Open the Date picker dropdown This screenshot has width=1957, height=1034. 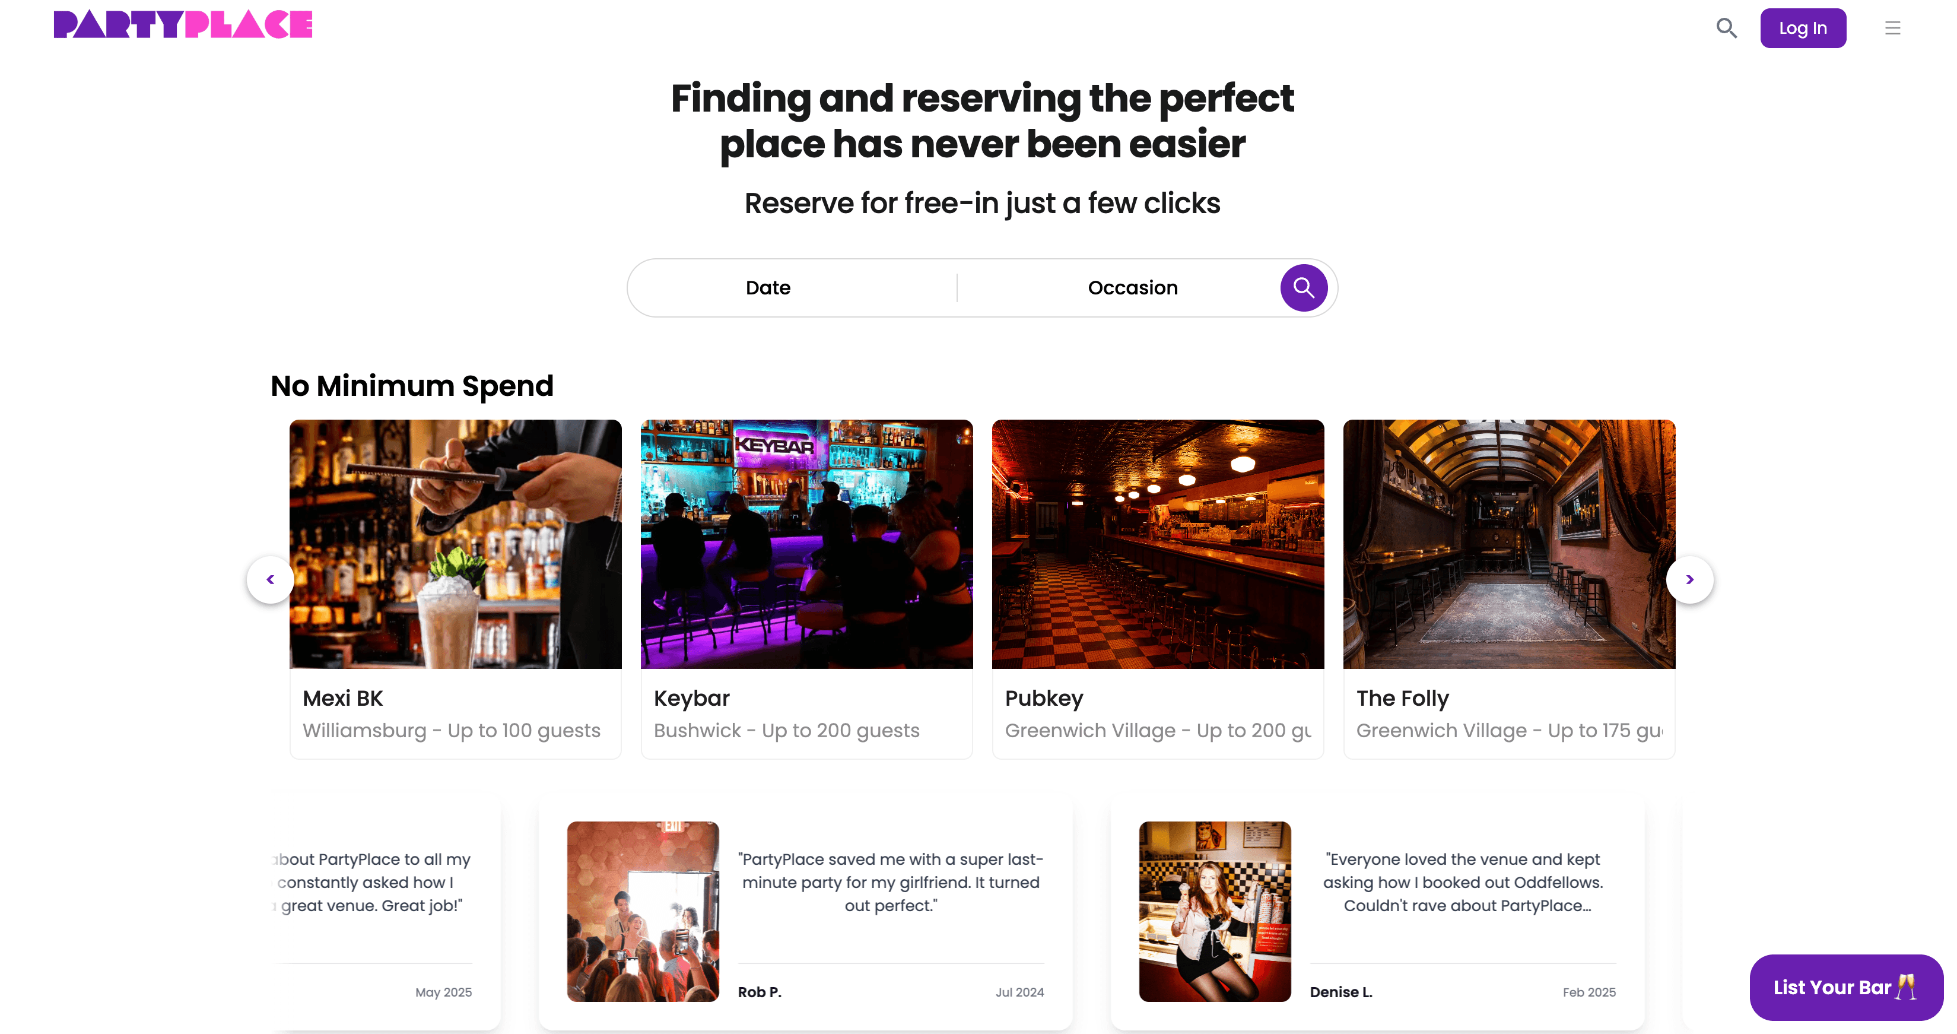[768, 288]
